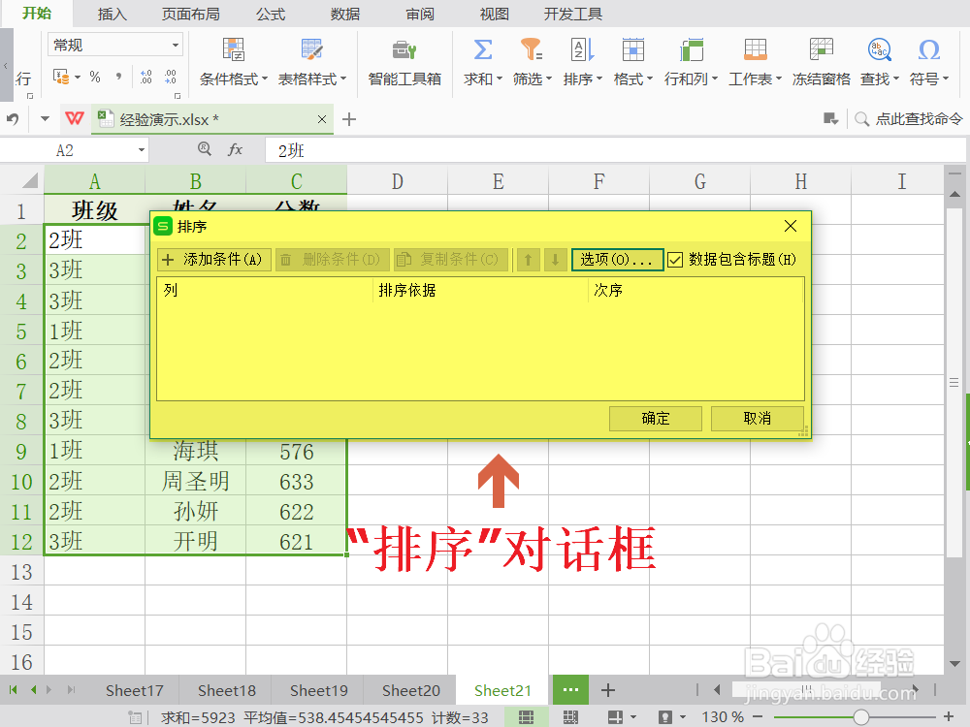Image resolution: width=970 pixels, height=727 pixels.
Task: Click the WPS home logo icon
Action: tap(75, 118)
